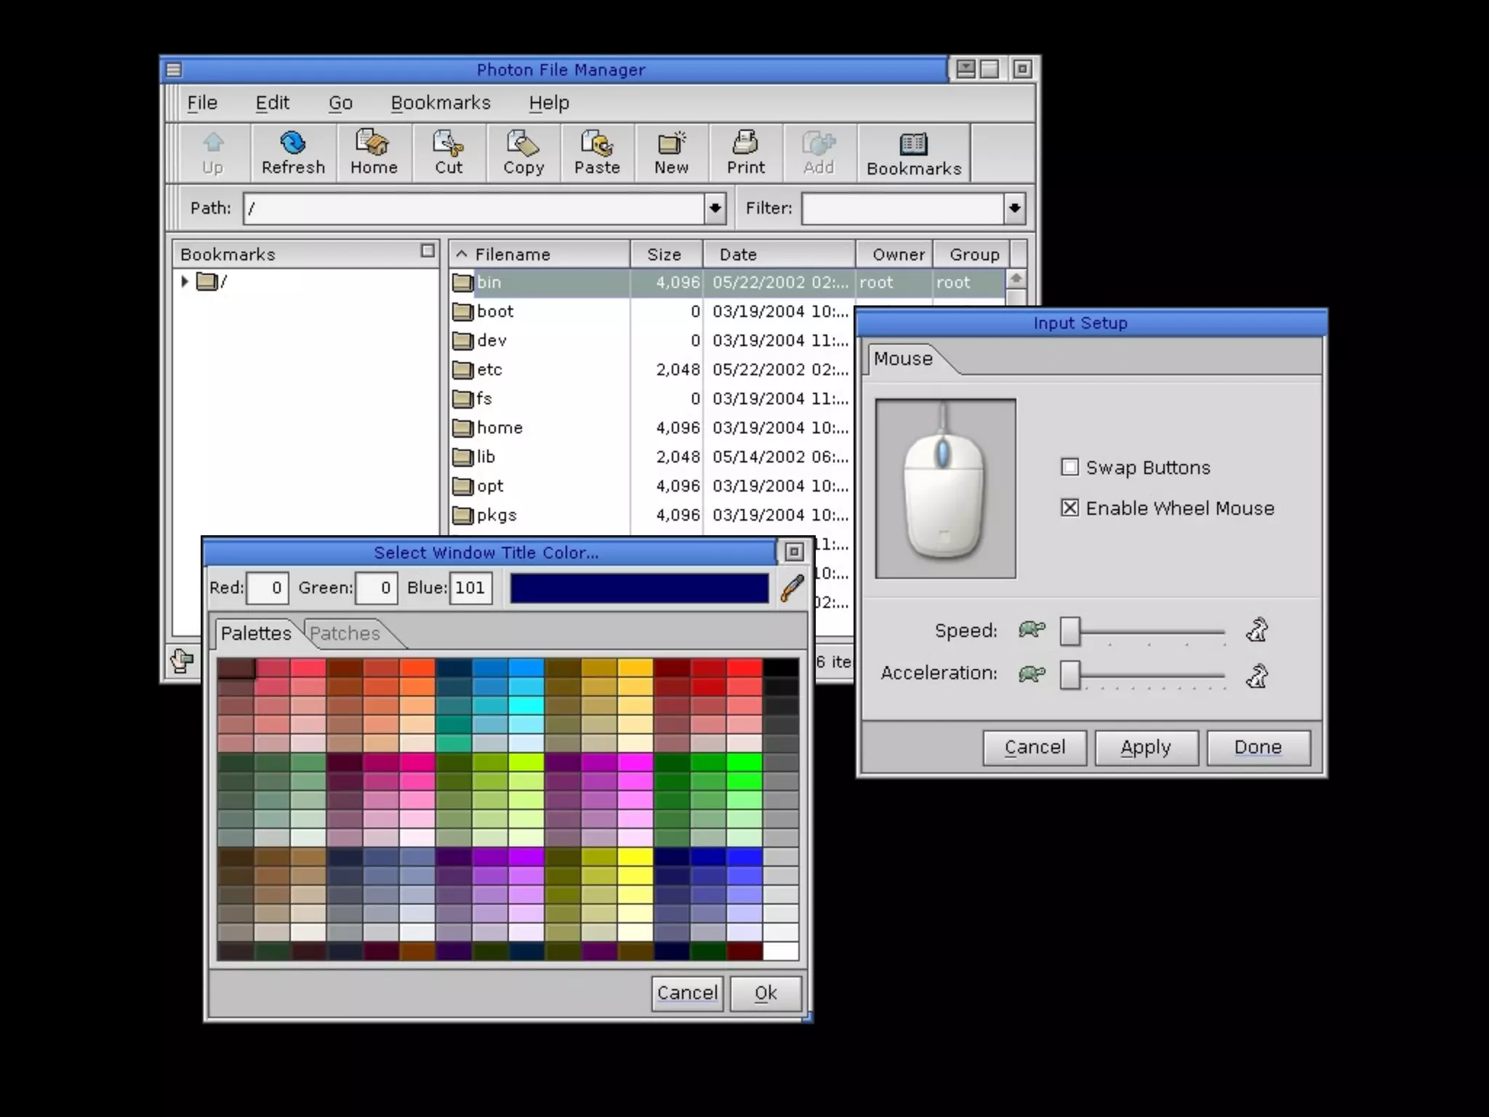Click the Refresh toolbar icon

pos(293,152)
